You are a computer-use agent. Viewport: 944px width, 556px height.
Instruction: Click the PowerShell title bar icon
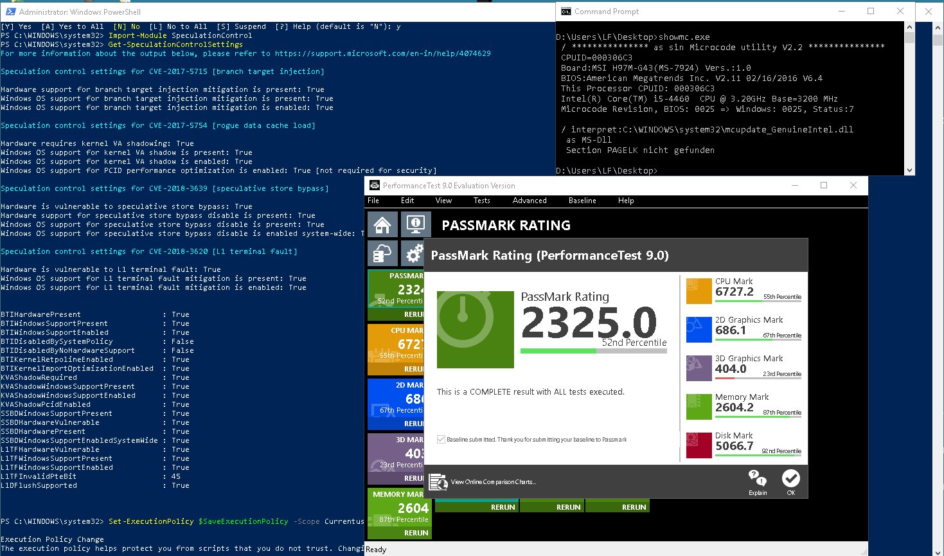[x=10, y=12]
